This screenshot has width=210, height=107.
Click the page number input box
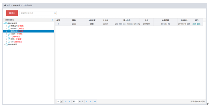[x=77, y=101]
